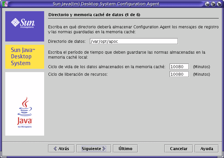The height and width of the screenshot is (158, 224).
Task: Go back with the Atrás button
Action: pyautogui.click(x=61, y=148)
